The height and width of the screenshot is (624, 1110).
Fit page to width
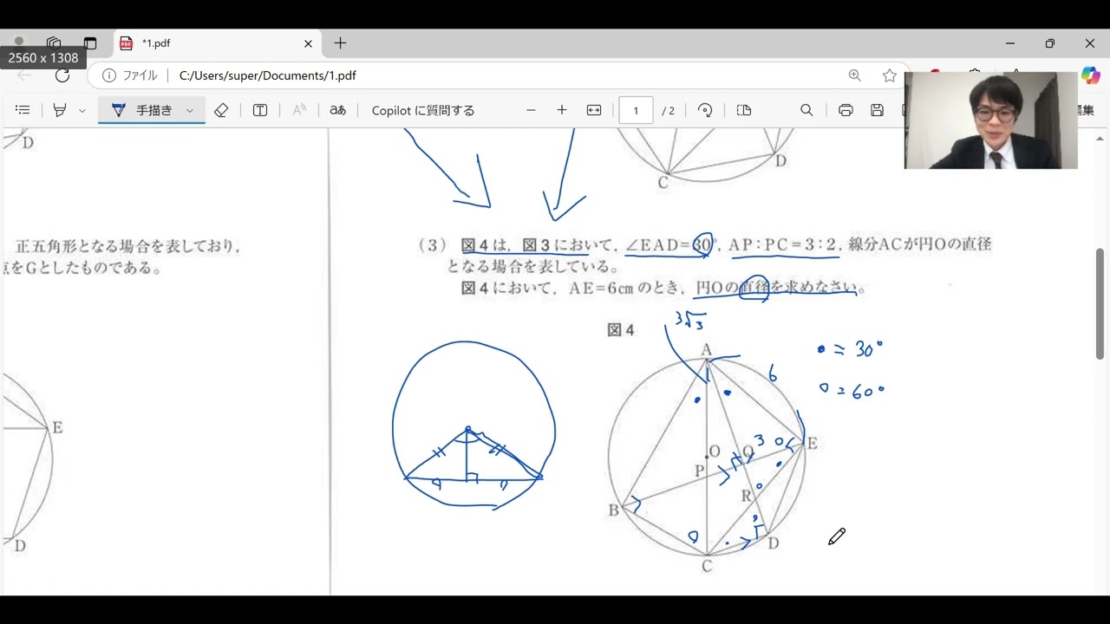(x=594, y=110)
